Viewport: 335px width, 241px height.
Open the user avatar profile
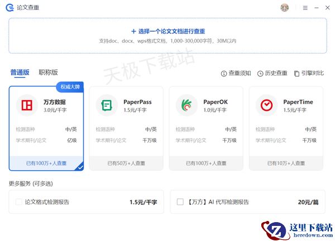[284, 8]
